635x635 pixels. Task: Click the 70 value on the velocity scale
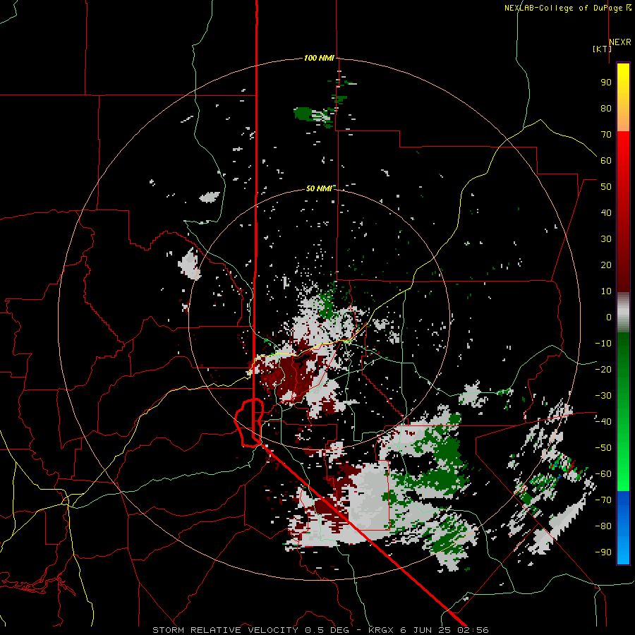(x=606, y=135)
